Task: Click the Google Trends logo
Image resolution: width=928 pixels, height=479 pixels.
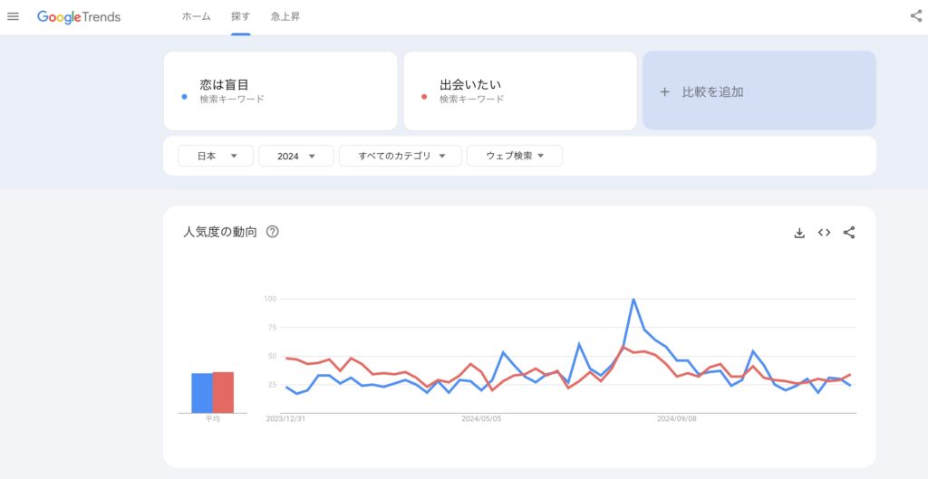Action: (x=79, y=17)
